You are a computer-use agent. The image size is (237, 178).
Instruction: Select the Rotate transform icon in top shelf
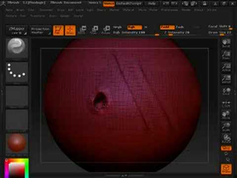point(106,30)
